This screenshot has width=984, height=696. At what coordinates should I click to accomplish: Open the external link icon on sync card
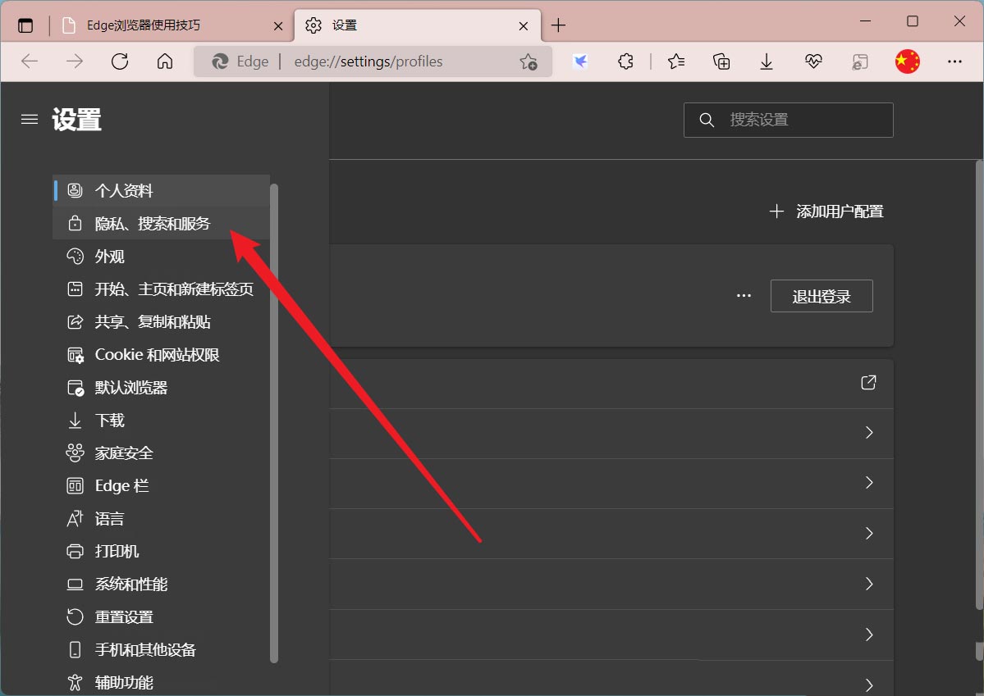[x=867, y=382]
